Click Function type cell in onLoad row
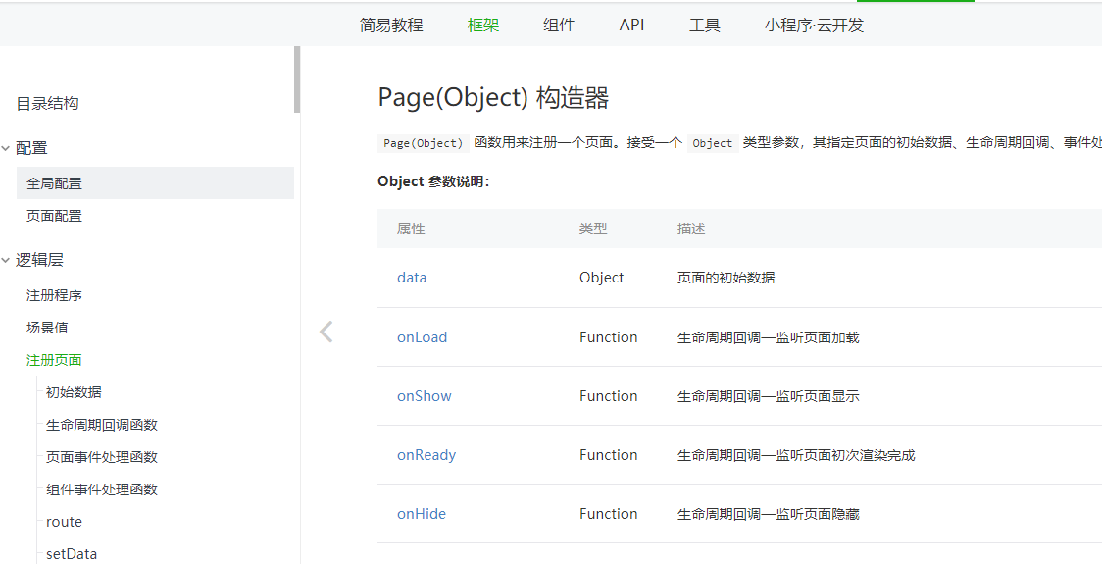The width and height of the screenshot is (1102, 564). pyautogui.click(x=609, y=337)
